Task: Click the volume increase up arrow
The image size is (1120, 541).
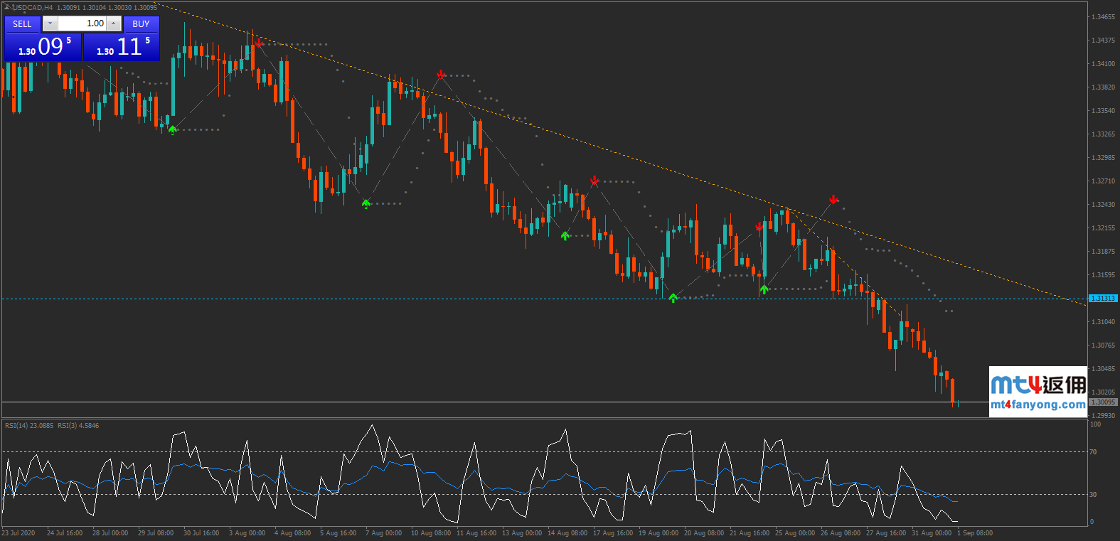Action: click(113, 23)
